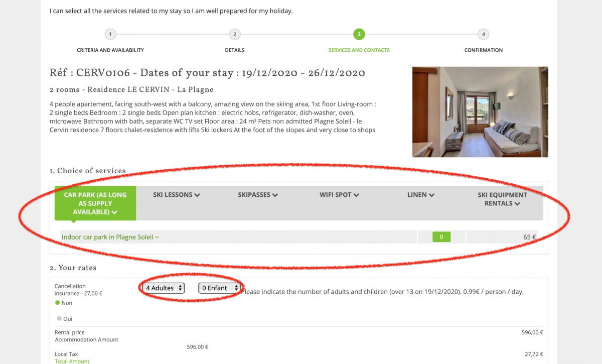Click step 4 circle icon
This screenshot has height=364, width=602.
483,35
